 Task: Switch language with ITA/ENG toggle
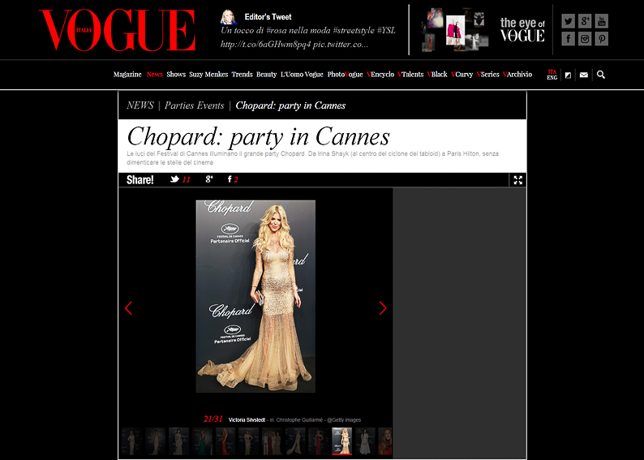tap(552, 75)
